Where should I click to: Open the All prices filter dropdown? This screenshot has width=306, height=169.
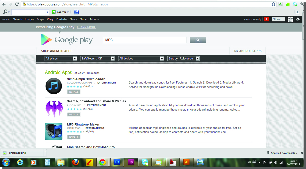(61, 58)
